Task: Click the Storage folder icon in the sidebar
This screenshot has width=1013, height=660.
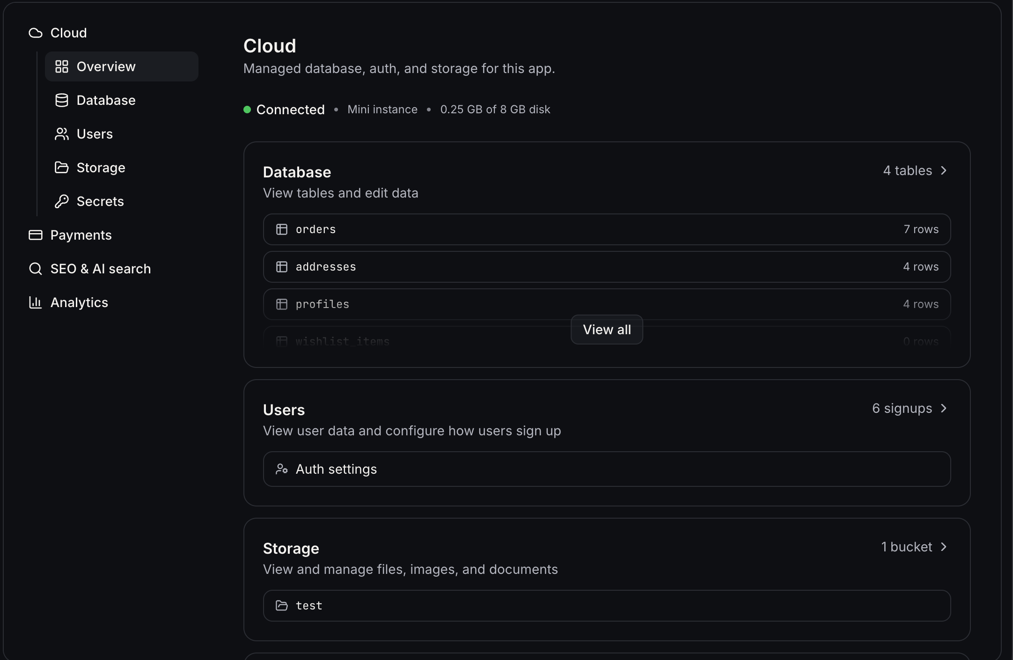Action: (62, 168)
